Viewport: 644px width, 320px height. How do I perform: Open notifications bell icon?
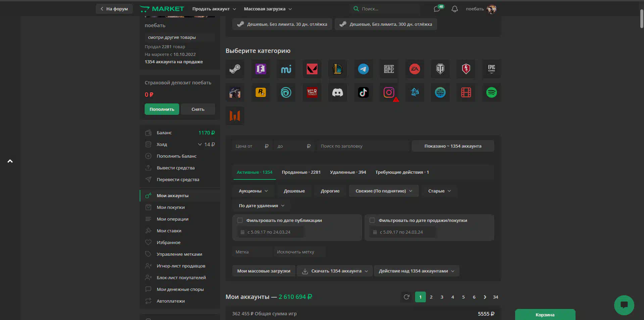click(x=455, y=9)
